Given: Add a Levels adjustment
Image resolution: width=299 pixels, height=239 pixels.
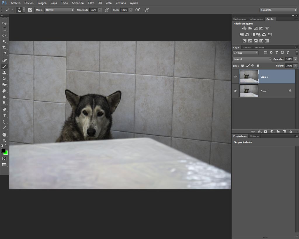Looking at the screenshot, I should pyautogui.click(x=250, y=28).
